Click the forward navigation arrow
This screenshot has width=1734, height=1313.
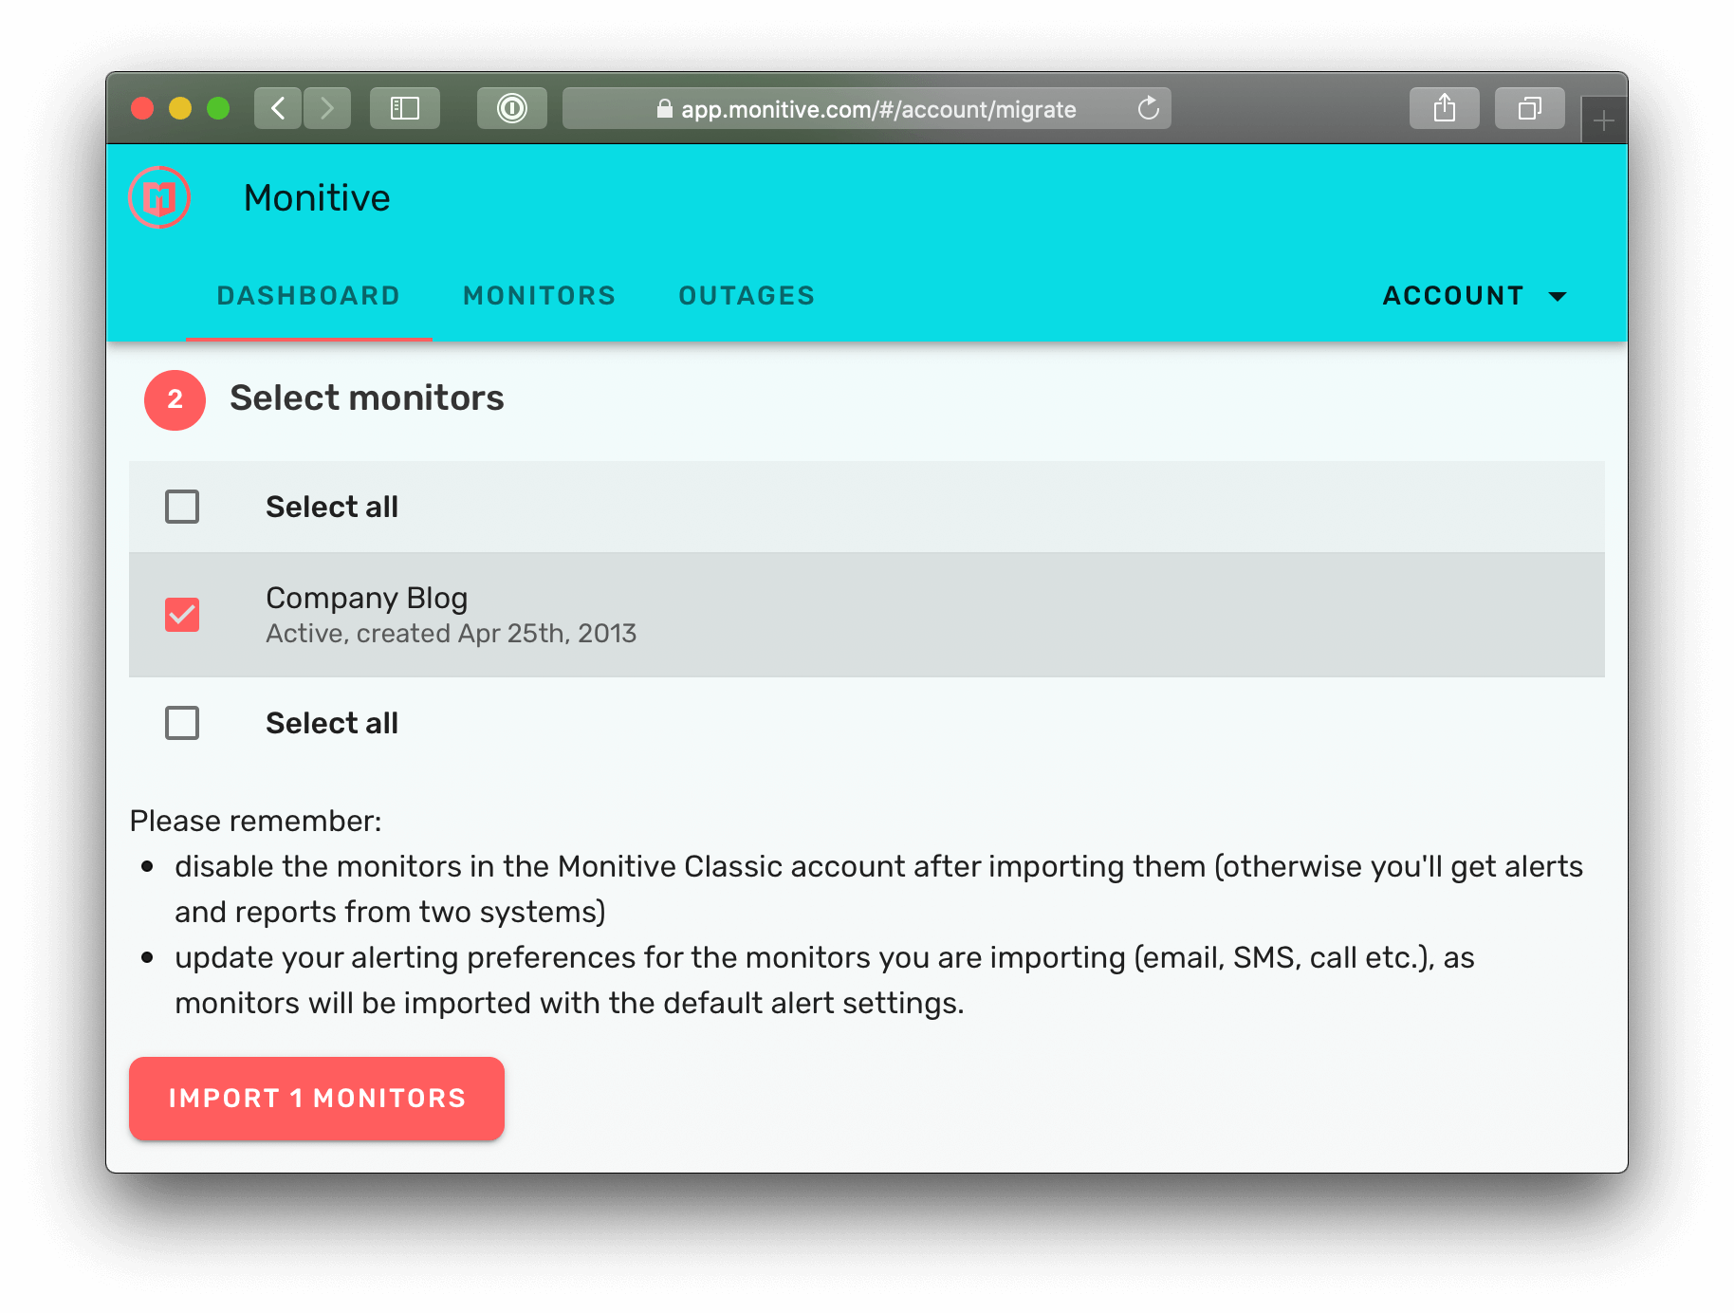(327, 107)
